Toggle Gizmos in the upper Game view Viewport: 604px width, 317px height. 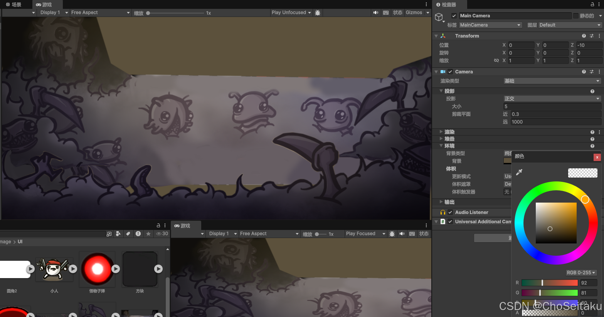(x=414, y=13)
